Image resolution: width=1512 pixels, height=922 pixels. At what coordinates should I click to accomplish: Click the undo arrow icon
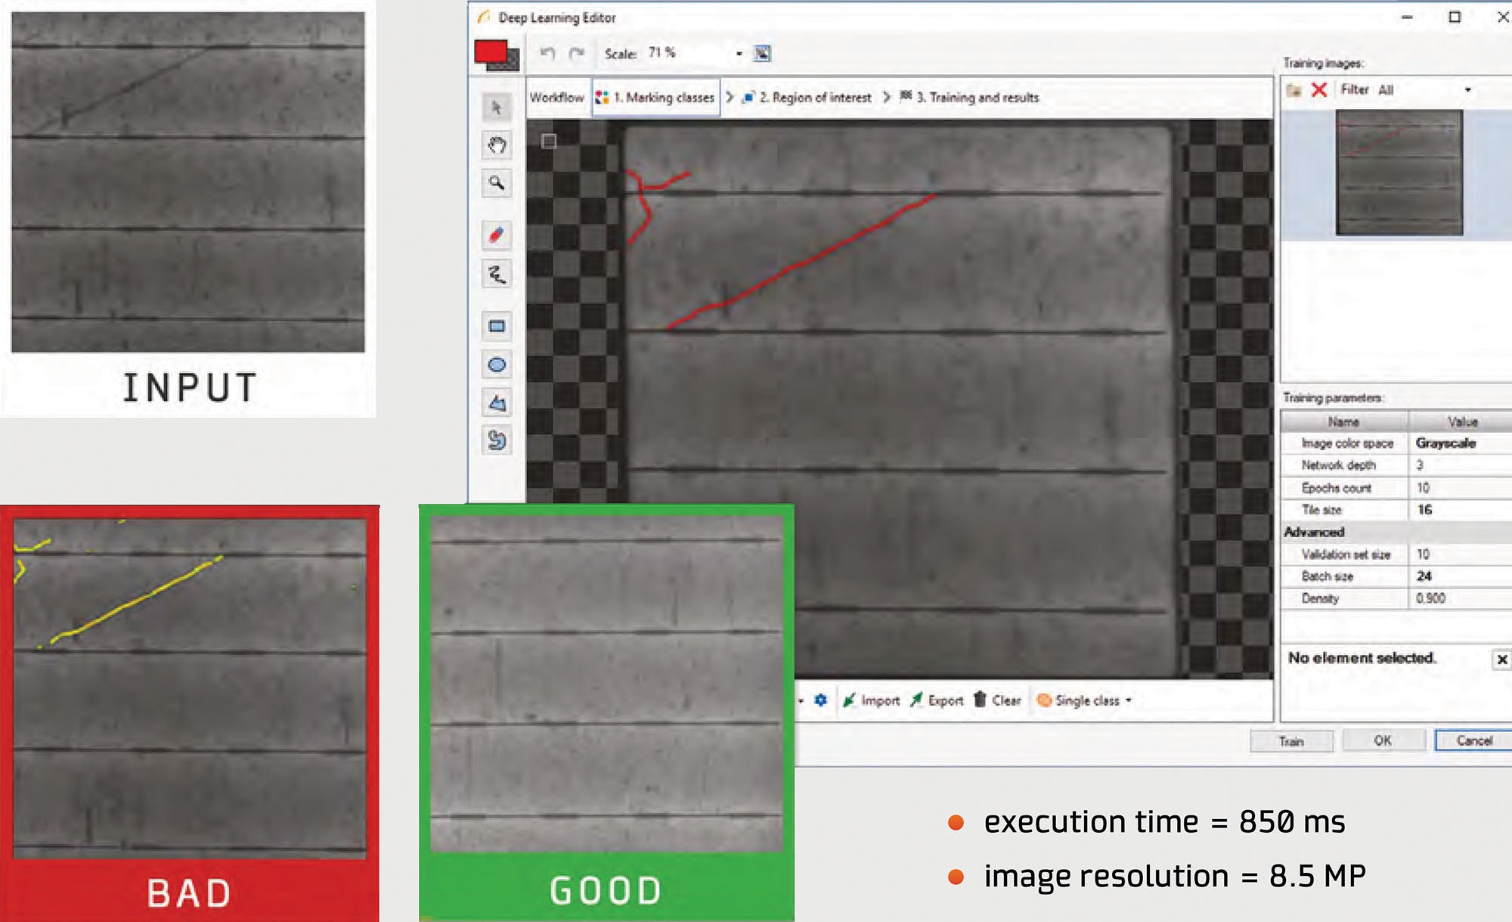pyautogui.click(x=548, y=53)
